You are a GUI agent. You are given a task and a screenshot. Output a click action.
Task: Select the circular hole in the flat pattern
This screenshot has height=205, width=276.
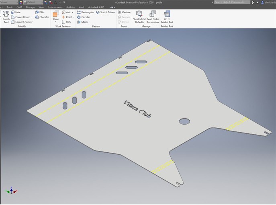pos(184,121)
